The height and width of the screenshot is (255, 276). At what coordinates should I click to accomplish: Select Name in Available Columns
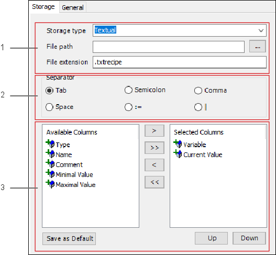pos(64,154)
